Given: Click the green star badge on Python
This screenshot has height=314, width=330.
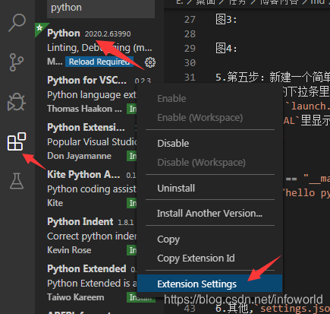Looking at the screenshot, I should tap(40, 28).
